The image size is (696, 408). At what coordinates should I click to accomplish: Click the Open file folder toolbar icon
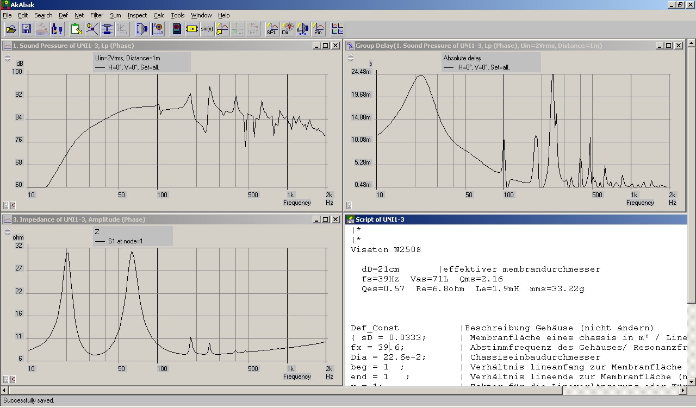(x=11, y=29)
